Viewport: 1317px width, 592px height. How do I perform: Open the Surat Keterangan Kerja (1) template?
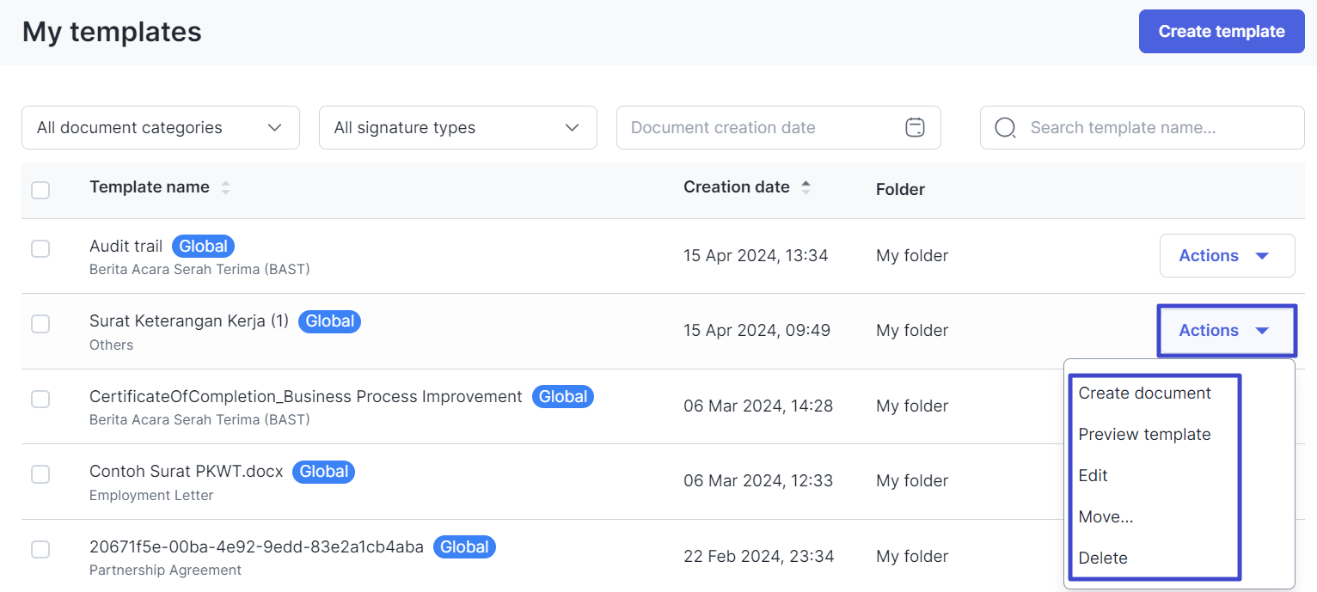point(189,321)
